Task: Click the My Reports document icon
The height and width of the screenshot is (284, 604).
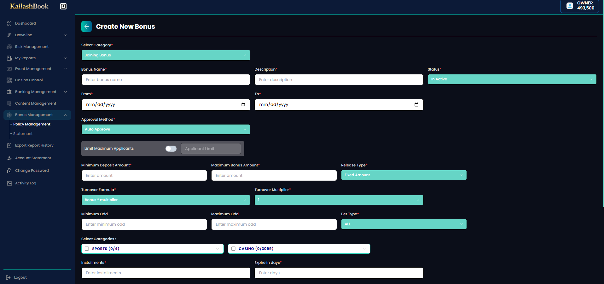Action: 9,58
